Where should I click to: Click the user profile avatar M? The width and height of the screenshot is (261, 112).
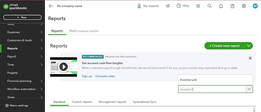255,6
